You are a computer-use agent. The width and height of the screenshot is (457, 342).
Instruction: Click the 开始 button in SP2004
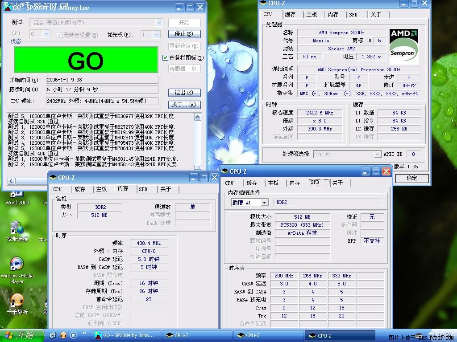tap(184, 23)
